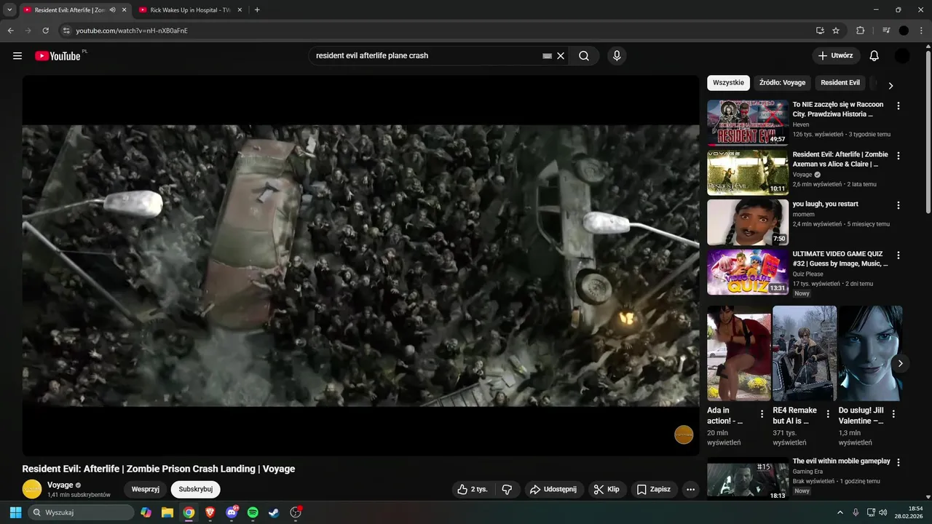Open Voyage channel name link
The height and width of the screenshot is (524, 932).
point(60,485)
